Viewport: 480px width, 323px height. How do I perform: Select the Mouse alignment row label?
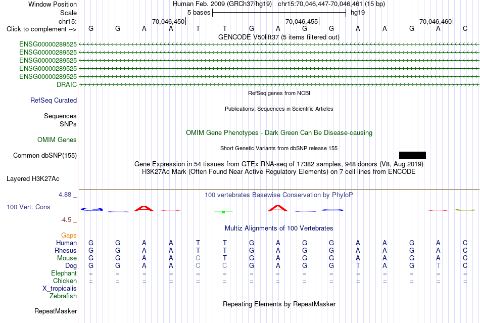click(67, 258)
